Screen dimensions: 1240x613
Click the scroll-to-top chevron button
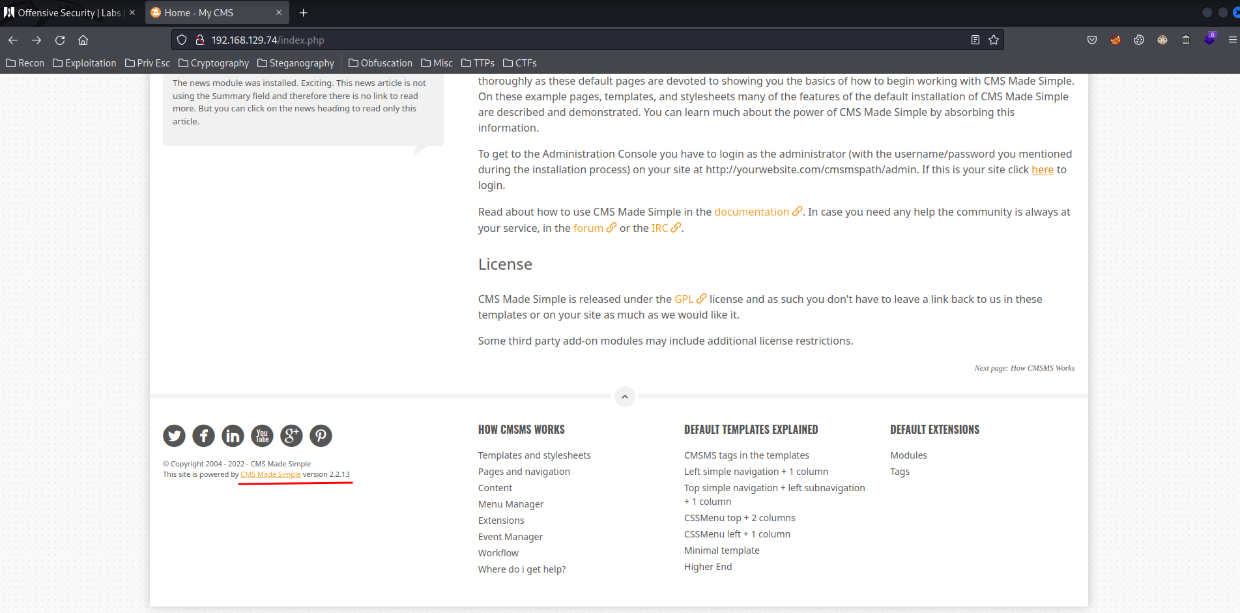pyautogui.click(x=625, y=396)
